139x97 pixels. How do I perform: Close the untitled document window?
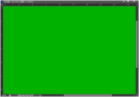click(x=134, y=1)
